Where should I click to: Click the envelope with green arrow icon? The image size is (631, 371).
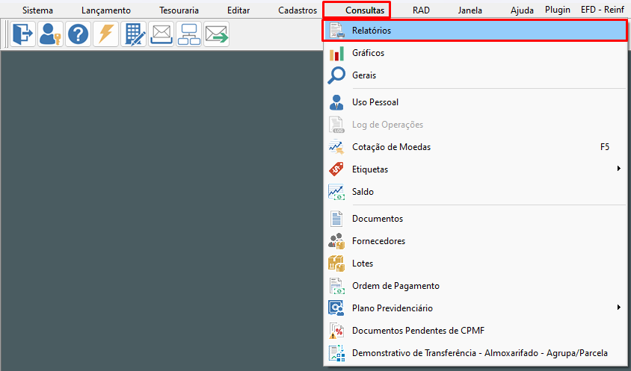(217, 34)
